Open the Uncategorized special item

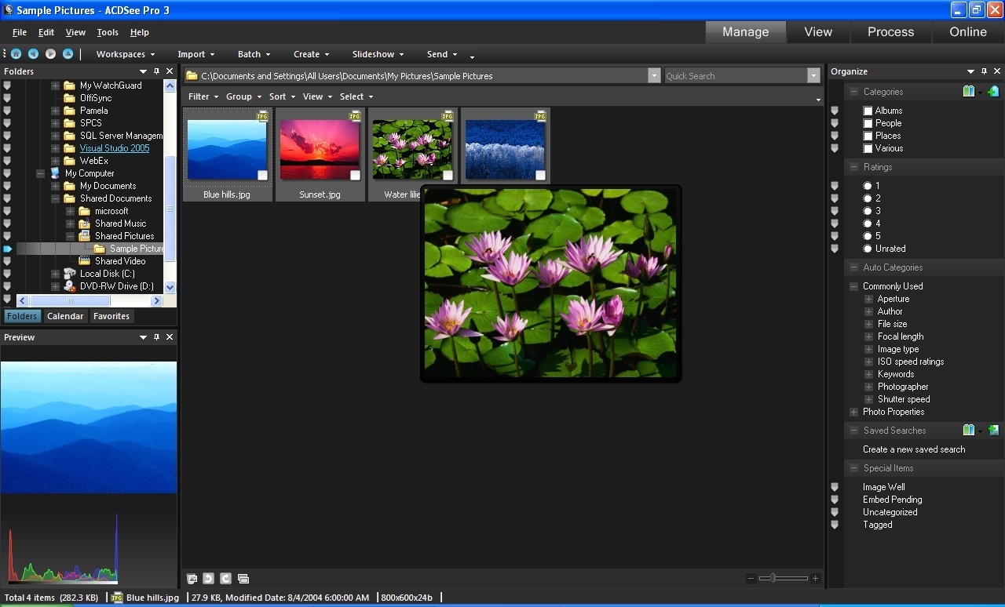(890, 512)
